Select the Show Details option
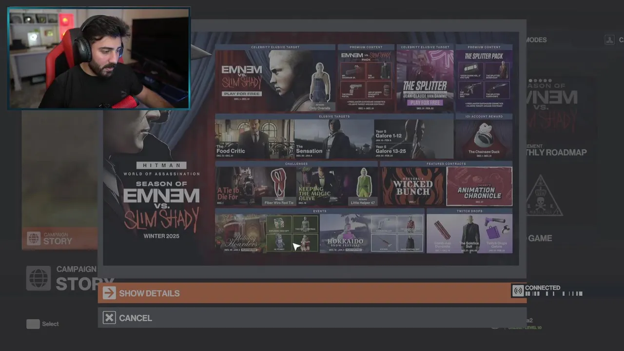Image resolution: width=624 pixels, height=351 pixels. coord(312,293)
